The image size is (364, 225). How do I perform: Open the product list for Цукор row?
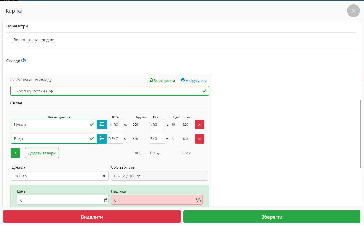point(102,124)
